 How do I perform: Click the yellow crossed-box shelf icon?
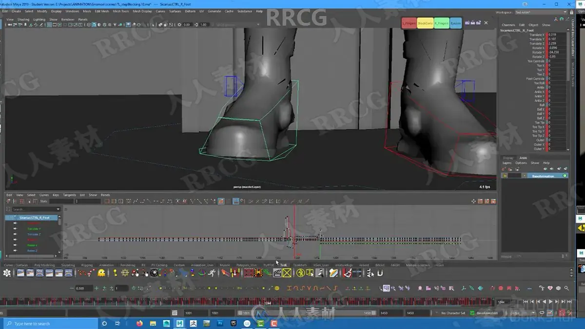[287, 273]
